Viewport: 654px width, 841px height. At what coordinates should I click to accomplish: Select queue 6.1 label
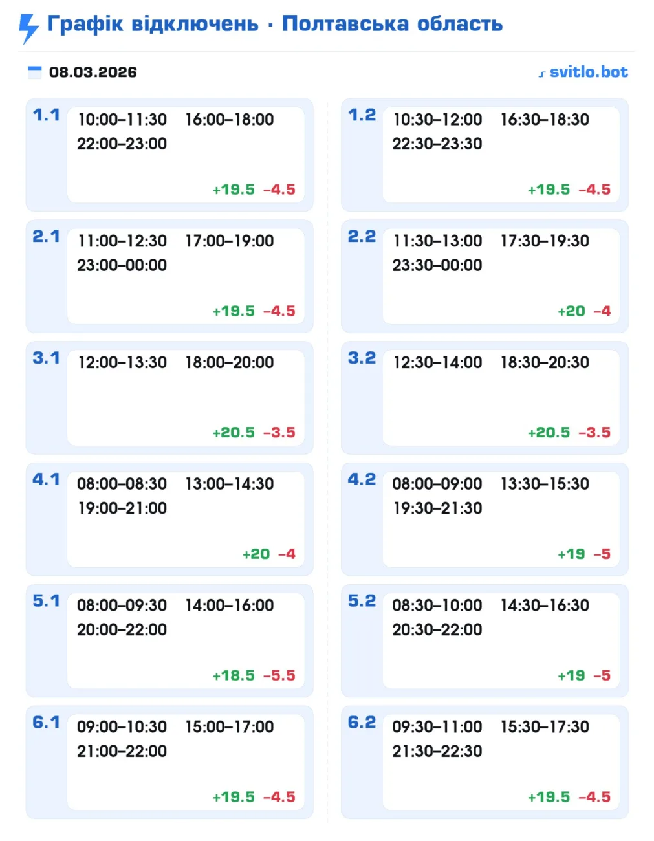(46, 722)
